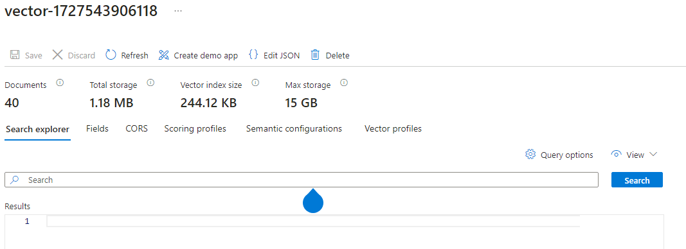Click the Save floppy disk icon

point(14,55)
